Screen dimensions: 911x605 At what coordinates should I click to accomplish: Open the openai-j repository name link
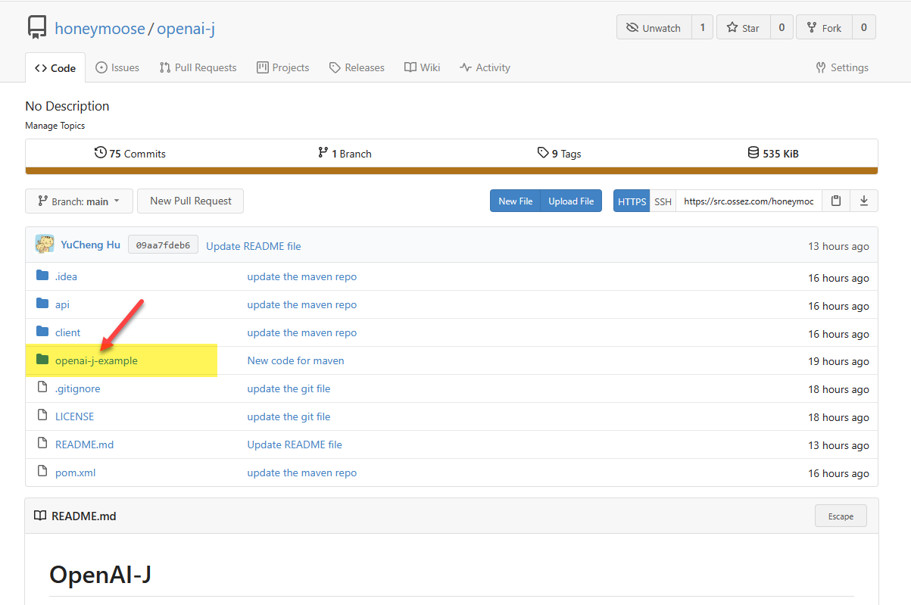(x=186, y=29)
